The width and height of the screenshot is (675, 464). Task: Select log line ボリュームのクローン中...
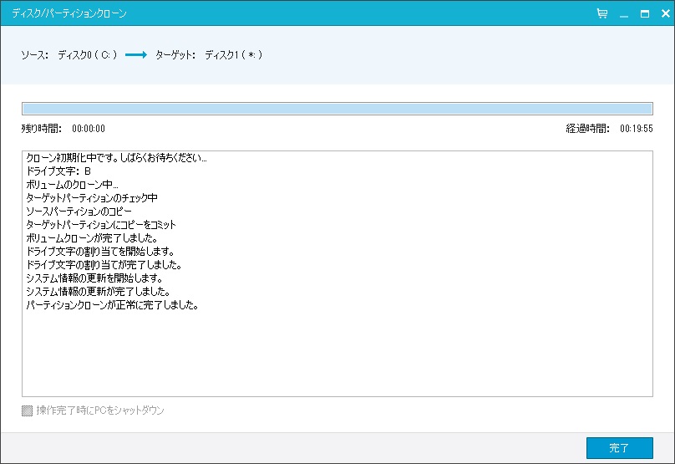click(x=72, y=185)
